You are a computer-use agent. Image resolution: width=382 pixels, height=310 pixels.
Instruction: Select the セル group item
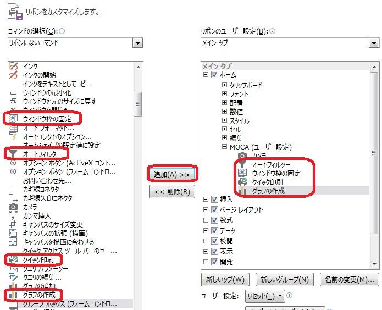click(x=235, y=129)
